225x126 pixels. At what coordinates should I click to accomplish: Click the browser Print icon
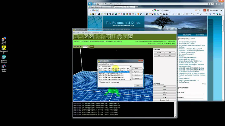(187, 14)
